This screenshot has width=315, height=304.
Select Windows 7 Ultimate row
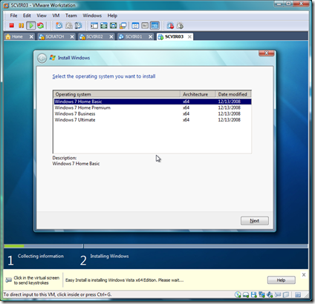(152, 120)
